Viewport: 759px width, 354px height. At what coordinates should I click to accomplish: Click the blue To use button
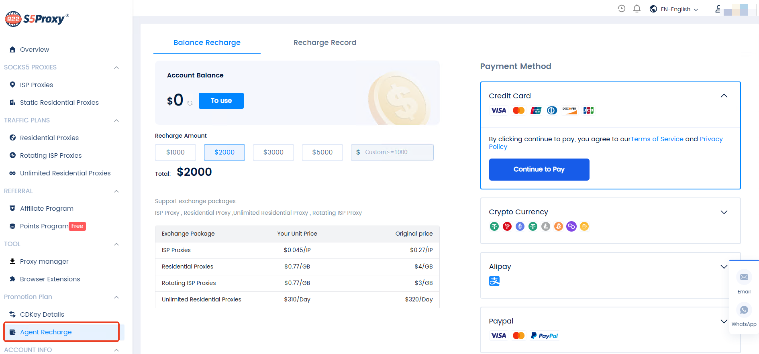221,101
